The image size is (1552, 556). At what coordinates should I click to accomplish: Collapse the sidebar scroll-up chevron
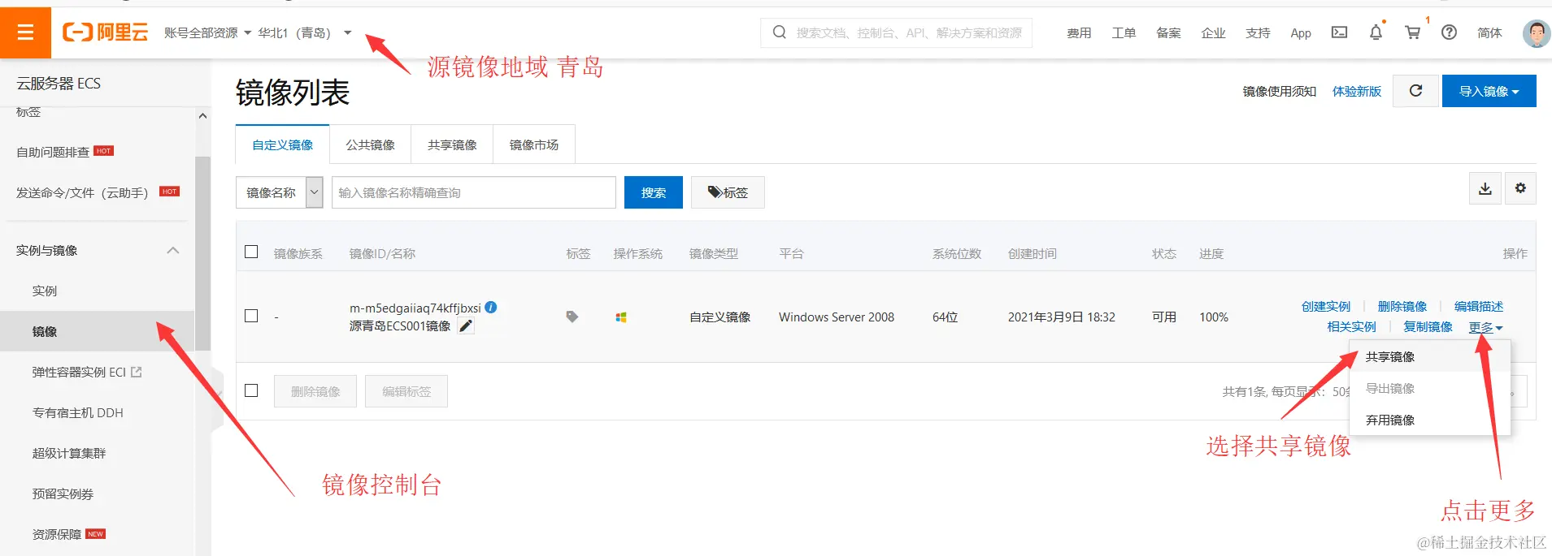coord(202,116)
